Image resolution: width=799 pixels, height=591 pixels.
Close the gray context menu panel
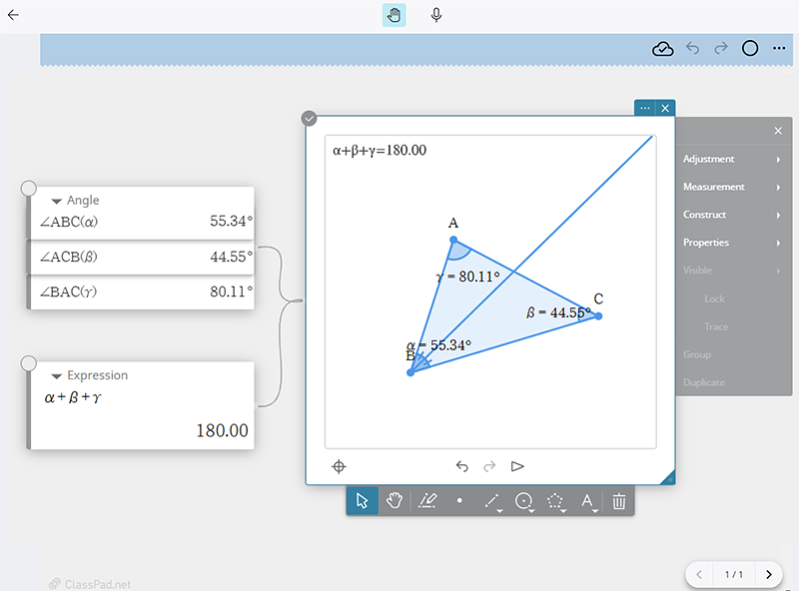778,131
